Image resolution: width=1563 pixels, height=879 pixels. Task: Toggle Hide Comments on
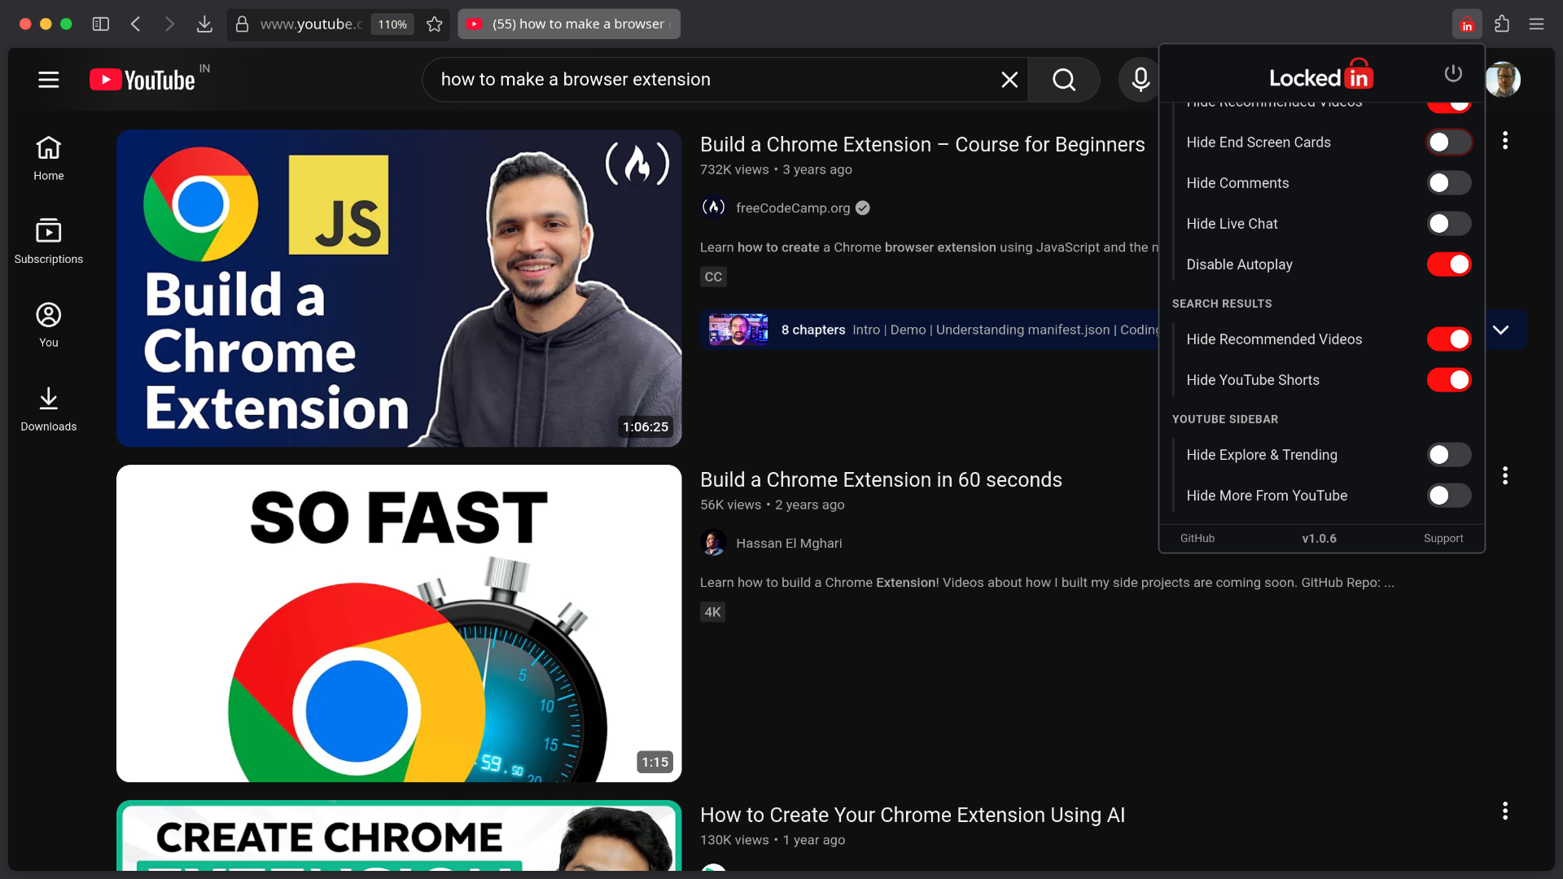tap(1447, 182)
